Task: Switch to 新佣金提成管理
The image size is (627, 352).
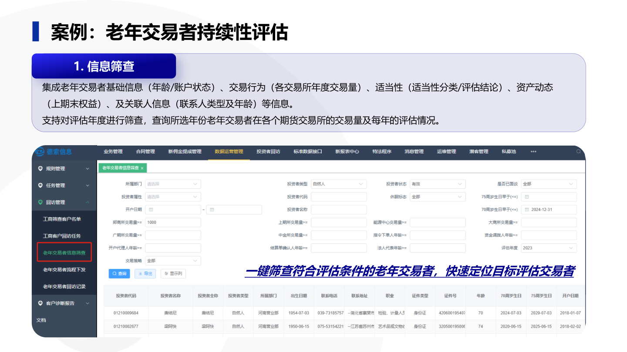Action: [x=185, y=152]
